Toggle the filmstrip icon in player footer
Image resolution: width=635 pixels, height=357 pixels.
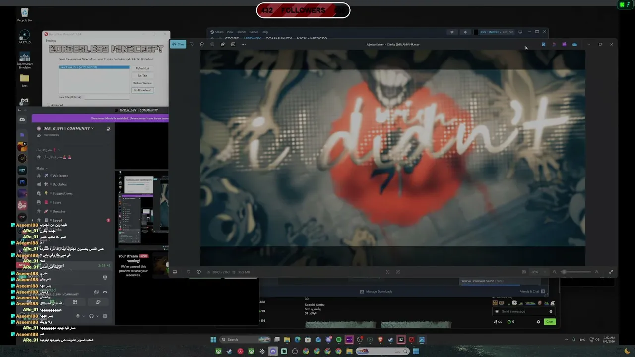(x=175, y=272)
